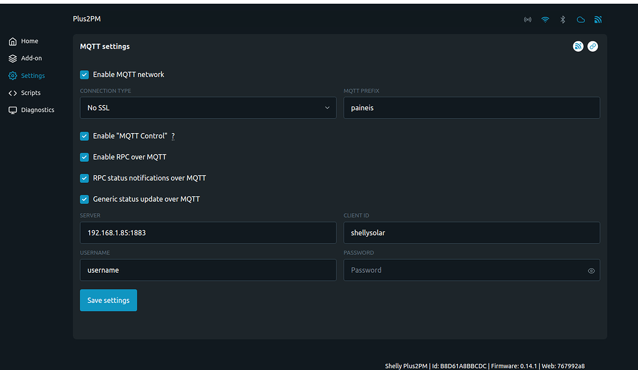
Task: Click the MQTT icon in the settings panel header
Action: pos(578,46)
